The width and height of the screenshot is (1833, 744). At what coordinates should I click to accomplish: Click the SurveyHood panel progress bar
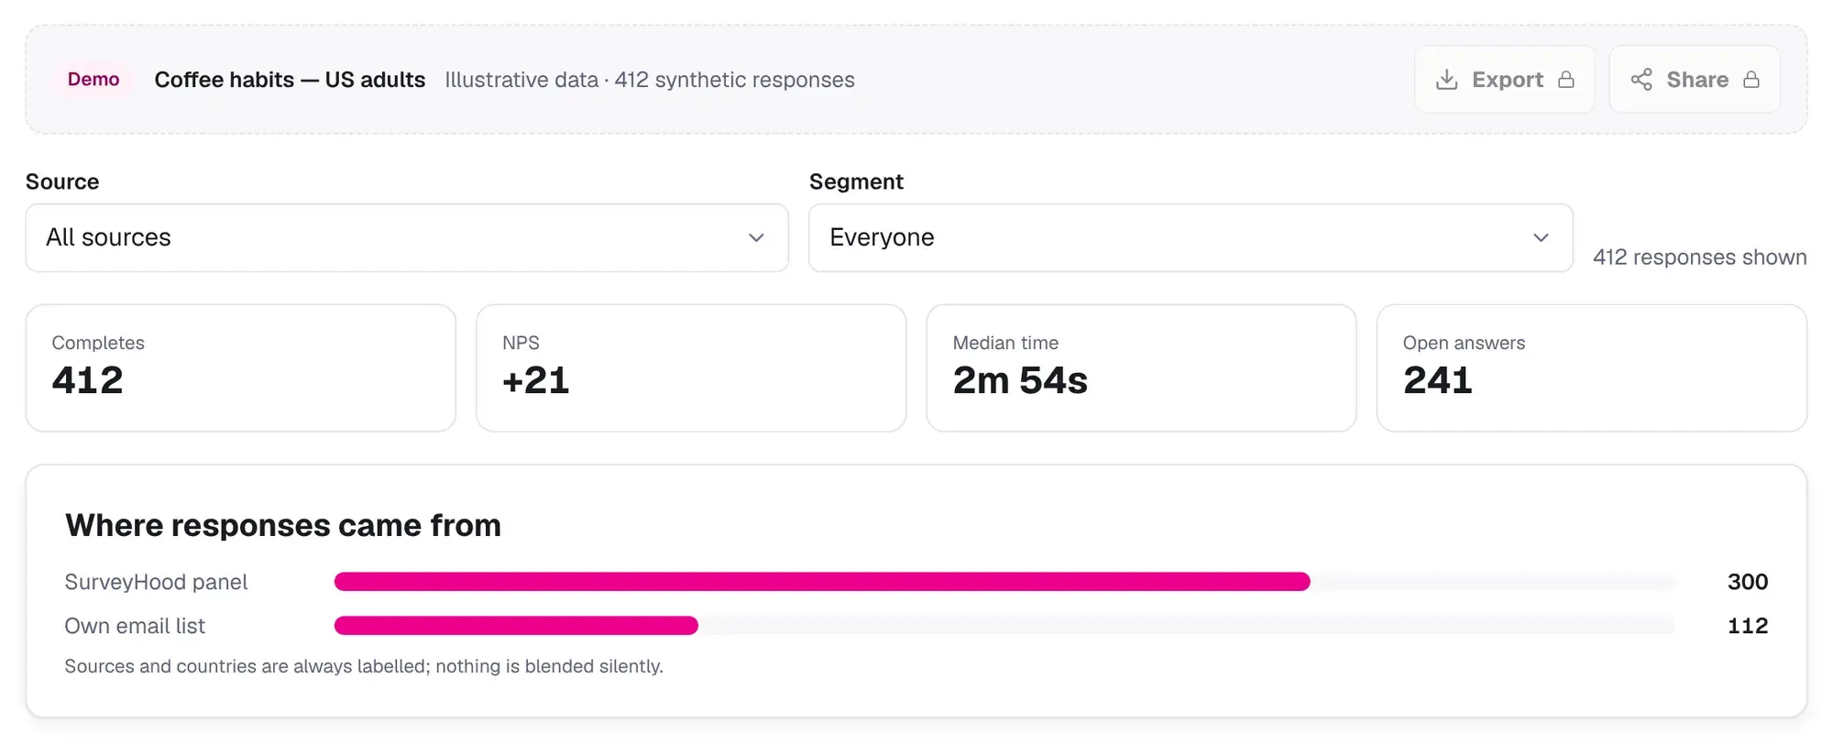[1005, 582]
